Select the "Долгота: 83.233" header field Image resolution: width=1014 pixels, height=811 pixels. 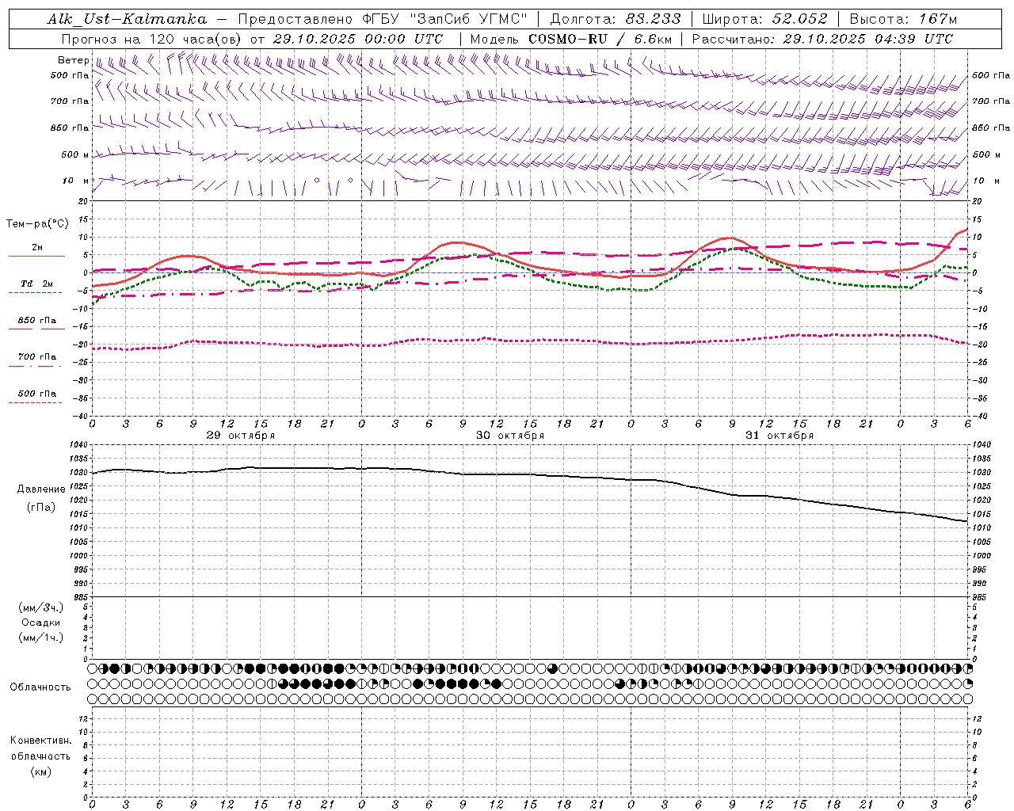(615, 19)
